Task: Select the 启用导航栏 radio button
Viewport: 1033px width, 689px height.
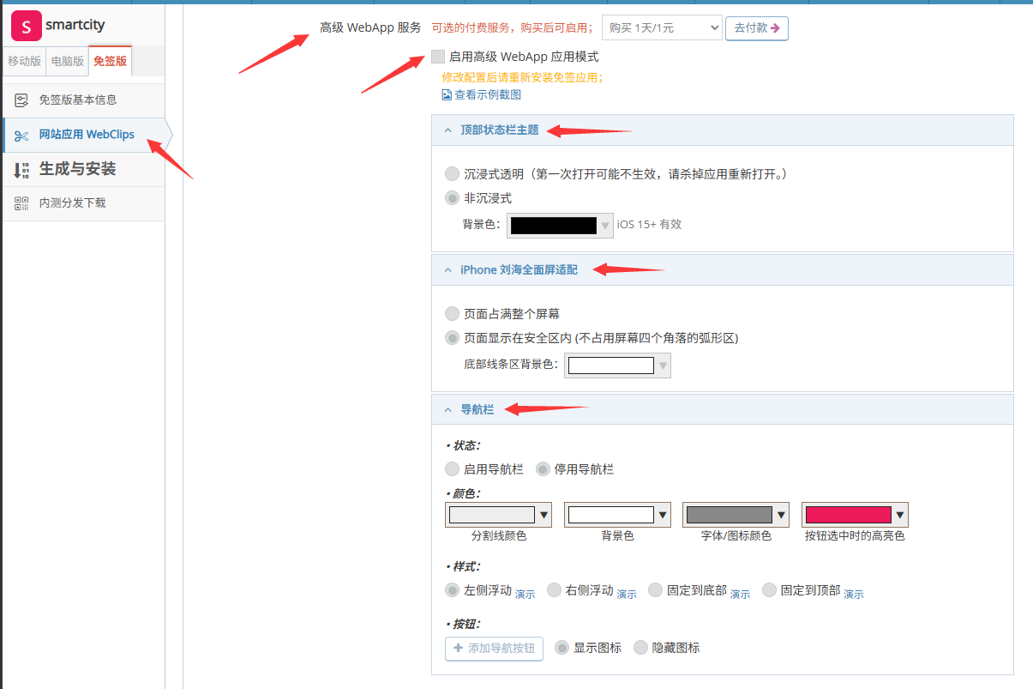Action: tap(452, 469)
